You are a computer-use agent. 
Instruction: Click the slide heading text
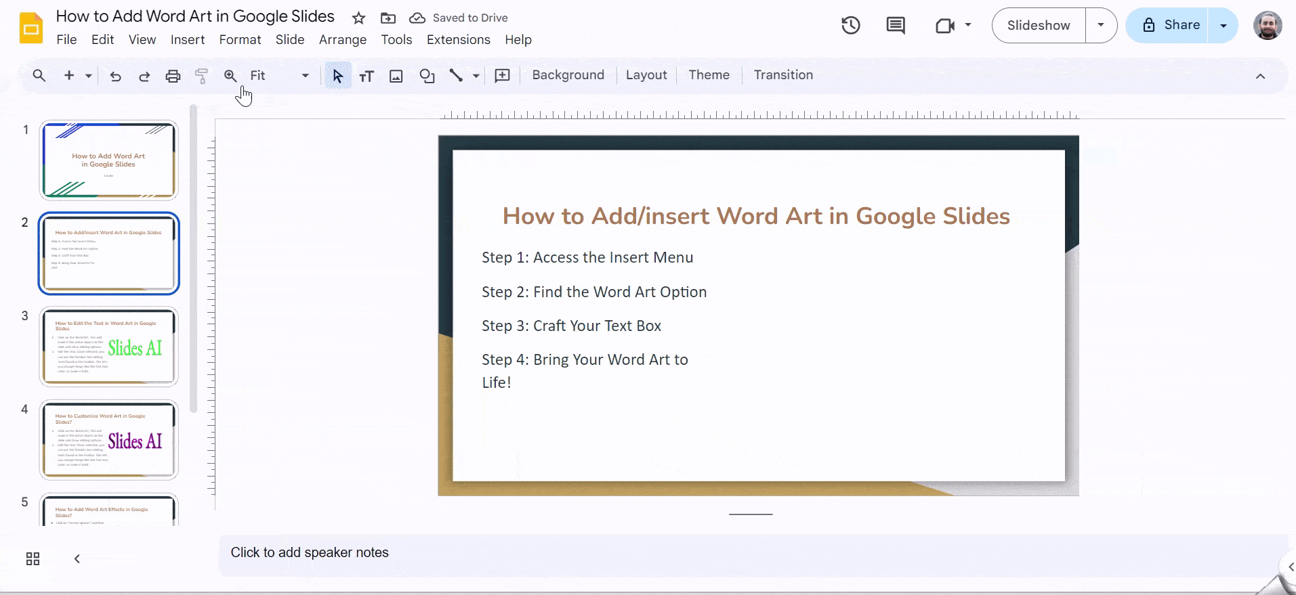tap(756, 216)
